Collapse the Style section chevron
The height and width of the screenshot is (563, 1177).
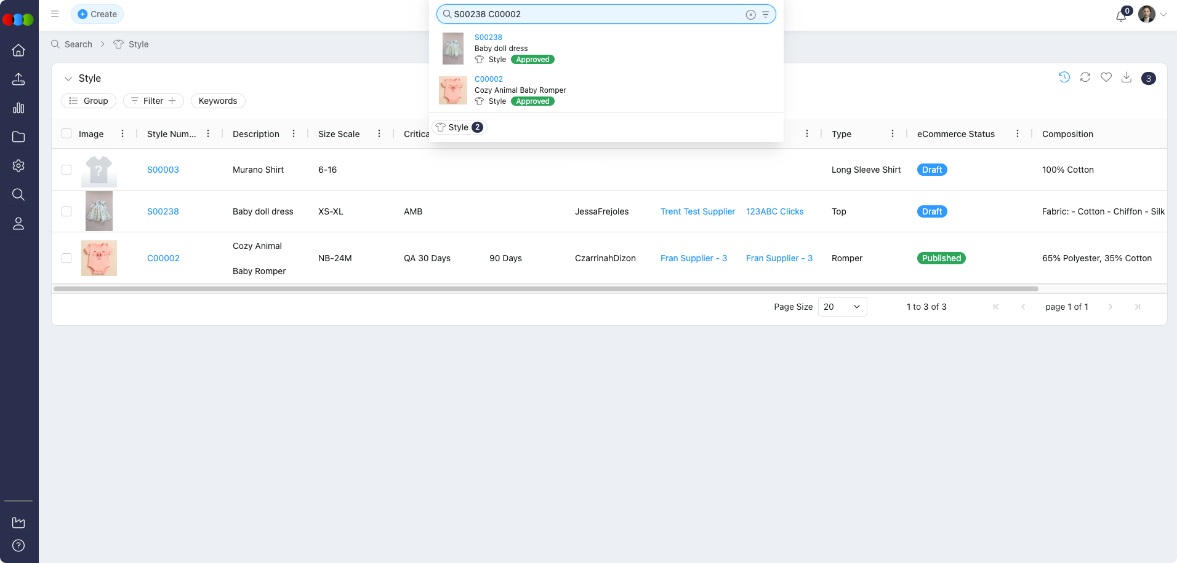[x=68, y=79]
